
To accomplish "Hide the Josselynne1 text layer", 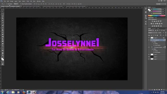I will coord(149,40).
